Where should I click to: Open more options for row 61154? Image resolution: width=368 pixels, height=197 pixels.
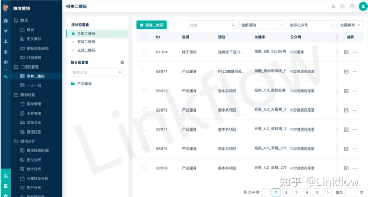coord(355,52)
